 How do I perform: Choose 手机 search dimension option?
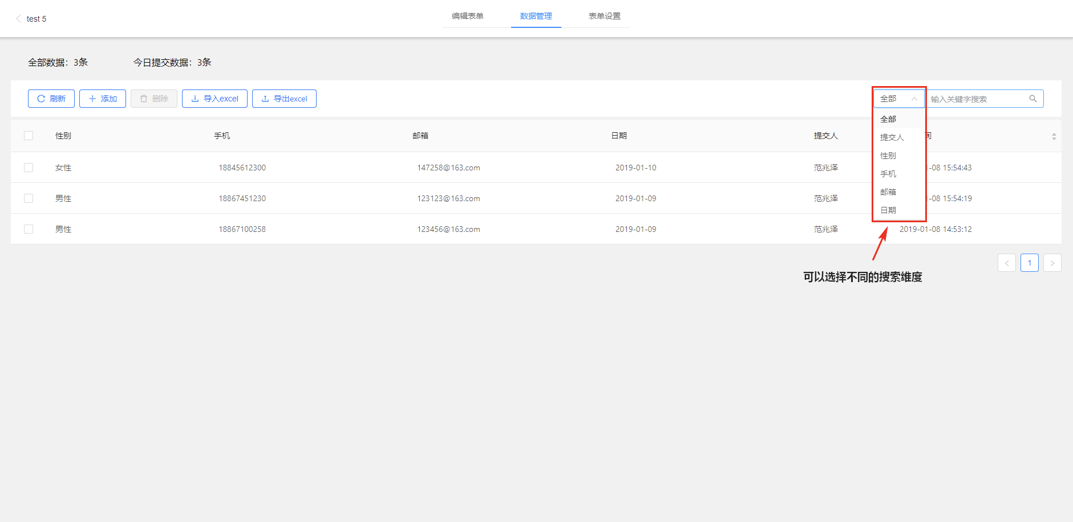click(x=898, y=174)
